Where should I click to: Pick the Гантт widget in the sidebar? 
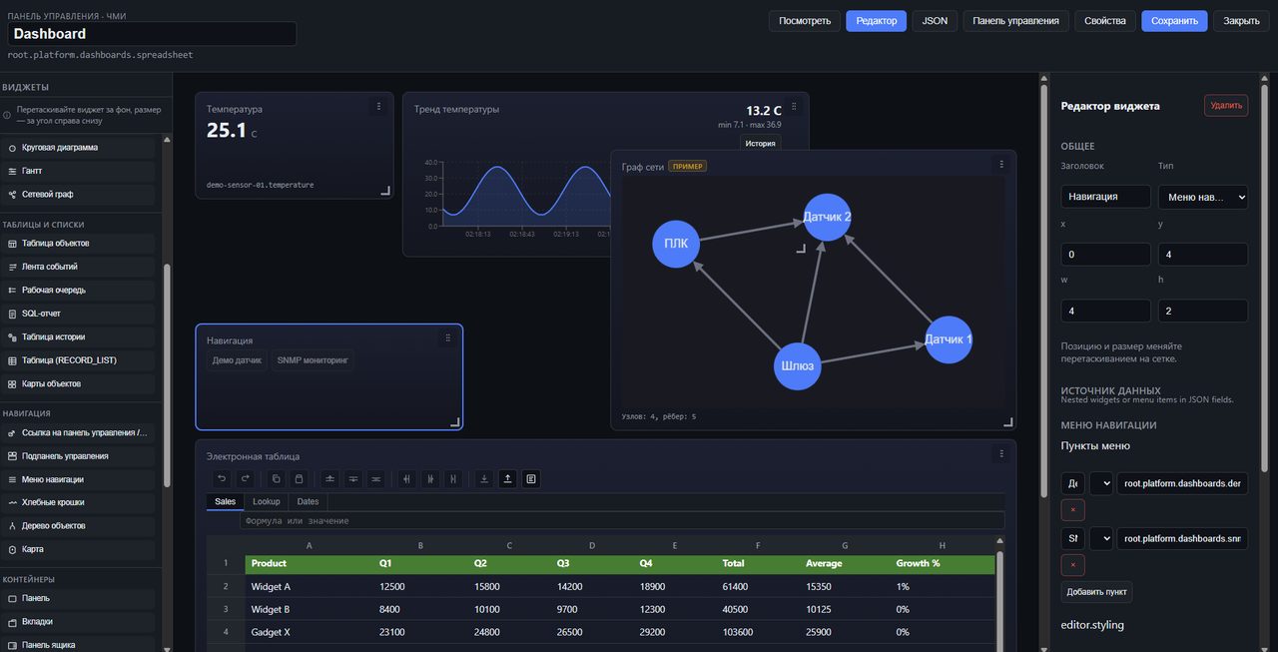click(x=79, y=171)
